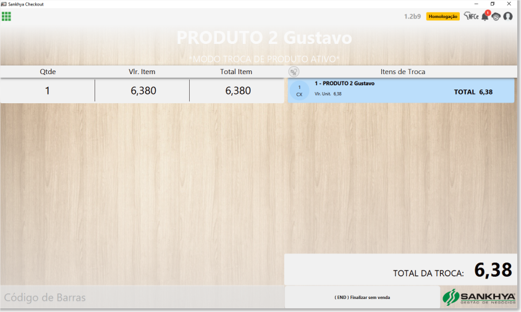521x312 pixels.
Task: Click the (END) Finalizar sem venda button
Action: click(362, 297)
